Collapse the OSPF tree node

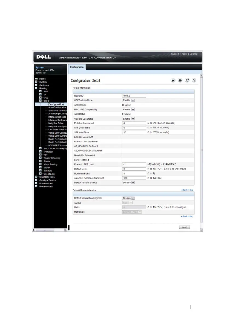[x=41, y=101]
